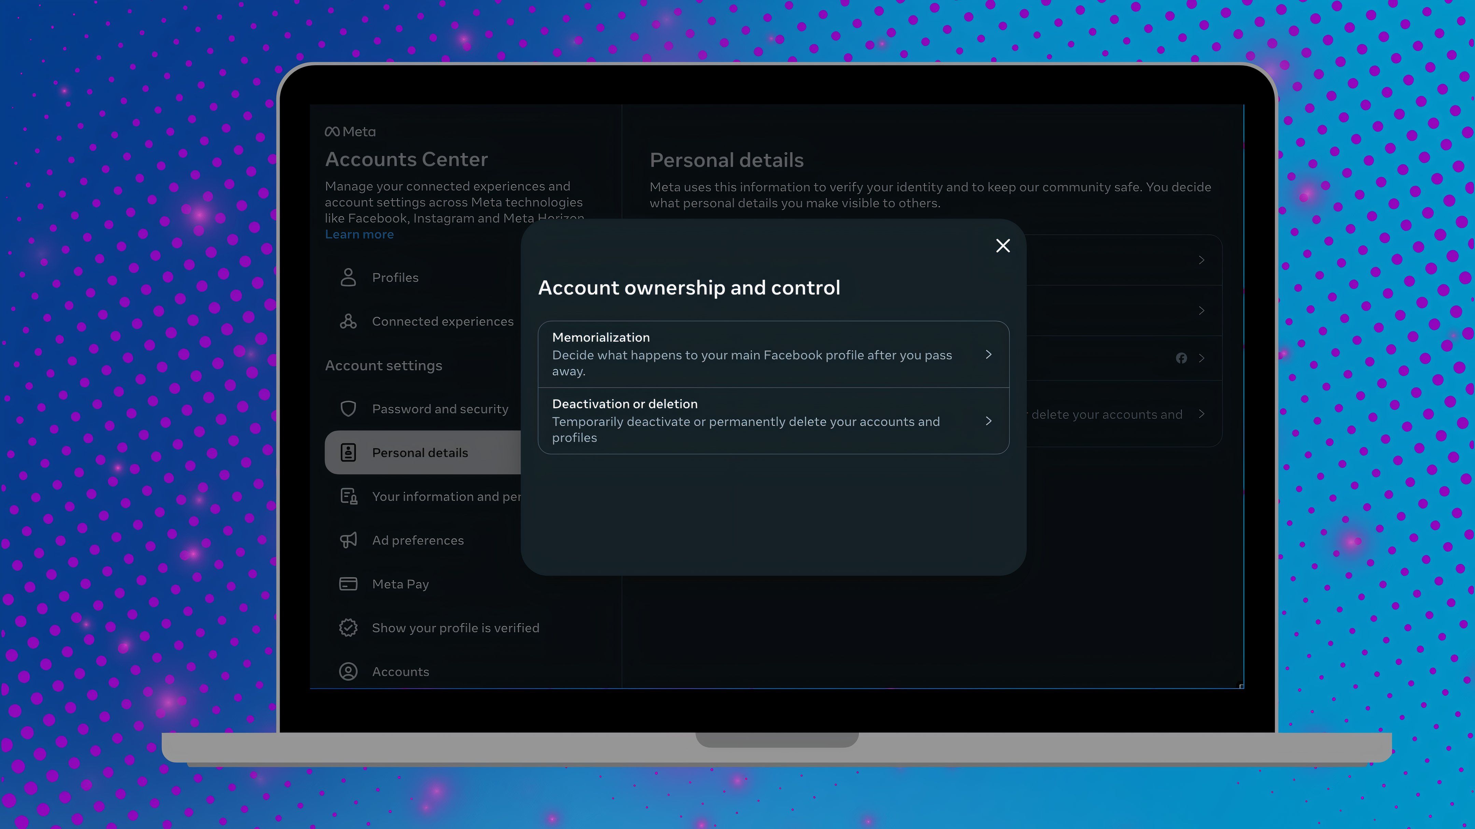Viewport: 1475px width, 829px height.
Task: Expand the Deactivation or deletion chevron
Action: coord(988,421)
